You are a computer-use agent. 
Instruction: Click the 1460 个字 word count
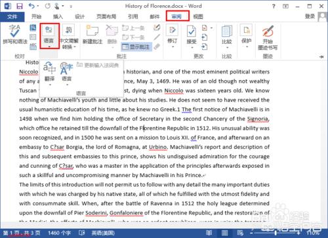[59, 233]
